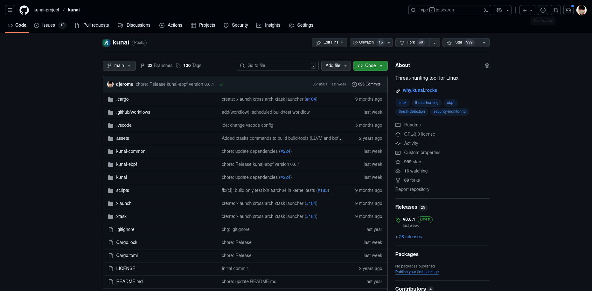
Task: Star the kunai repository
Action: click(x=461, y=43)
